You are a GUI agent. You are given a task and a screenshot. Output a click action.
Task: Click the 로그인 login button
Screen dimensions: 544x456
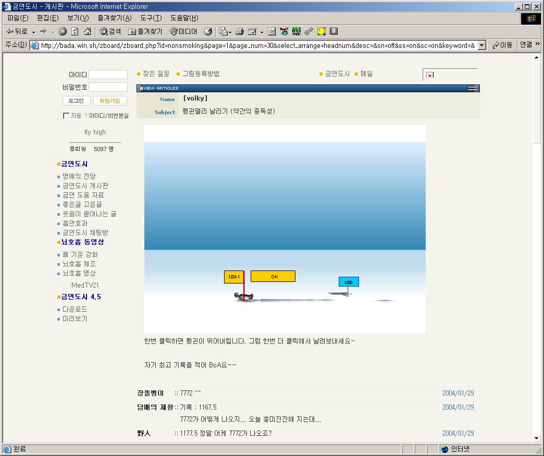click(x=77, y=101)
